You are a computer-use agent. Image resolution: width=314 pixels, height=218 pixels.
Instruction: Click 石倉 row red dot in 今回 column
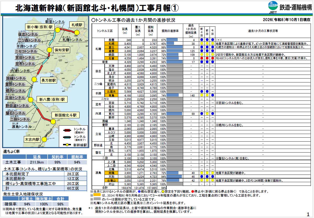coord(212,58)
